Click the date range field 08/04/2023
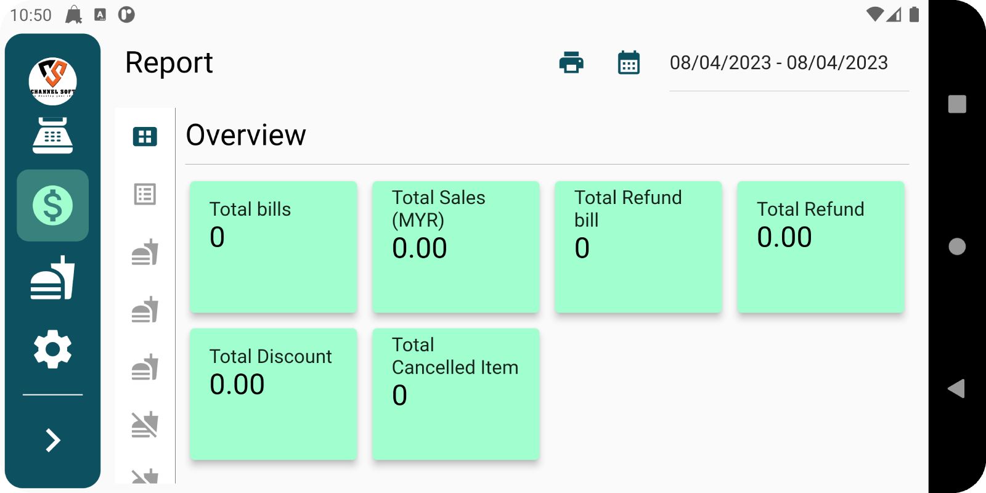 pyautogui.click(x=779, y=63)
